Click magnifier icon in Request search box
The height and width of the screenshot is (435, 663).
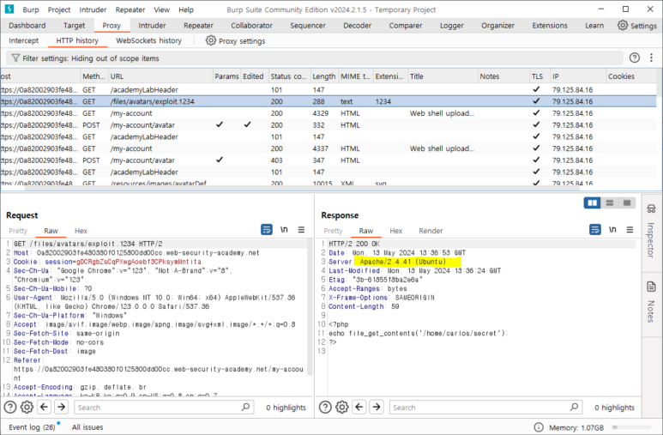point(245,407)
